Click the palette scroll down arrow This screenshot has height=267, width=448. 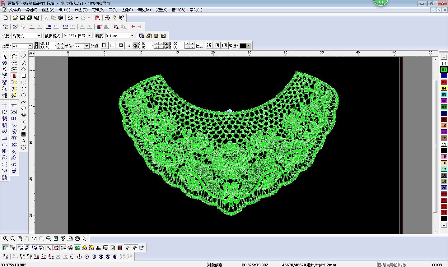click(x=444, y=225)
